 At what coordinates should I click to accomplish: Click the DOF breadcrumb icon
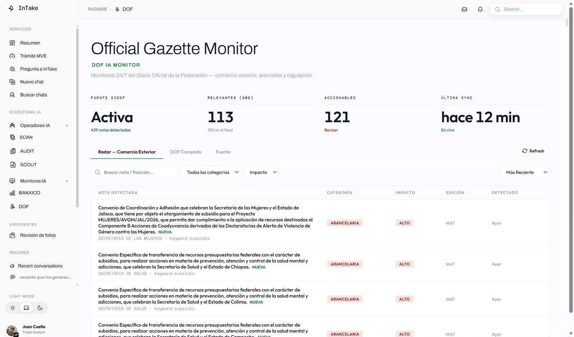[x=117, y=9]
